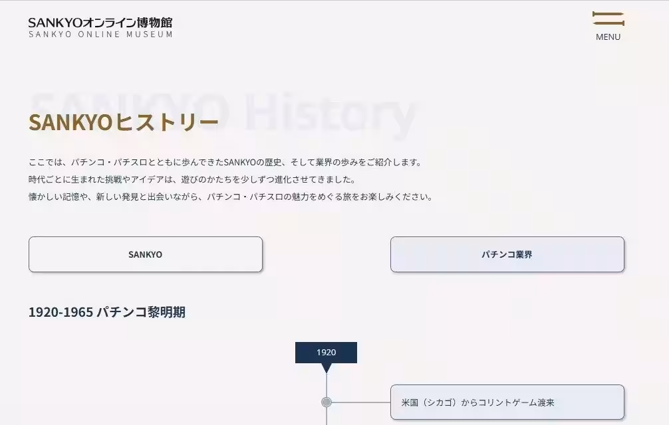Select the SANKYO filter button
Viewport: 669px width, 425px height.
tap(146, 254)
